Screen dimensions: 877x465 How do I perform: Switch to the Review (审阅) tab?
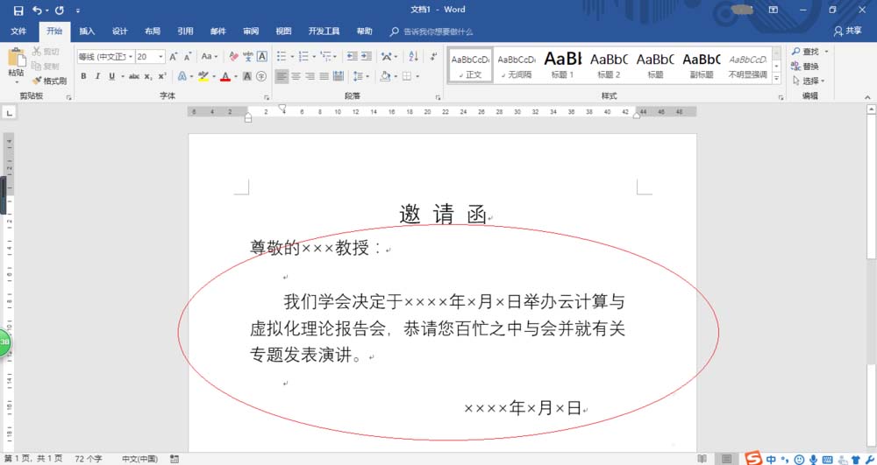pyautogui.click(x=251, y=32)
